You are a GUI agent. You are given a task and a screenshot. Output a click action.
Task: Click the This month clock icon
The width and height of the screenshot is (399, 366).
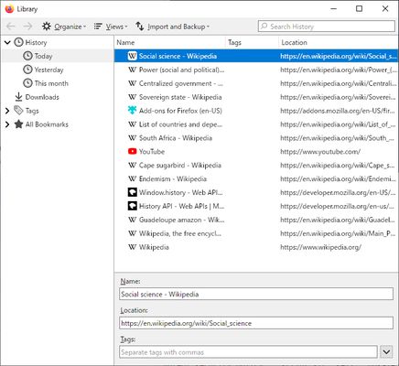(x=27, y=83)
